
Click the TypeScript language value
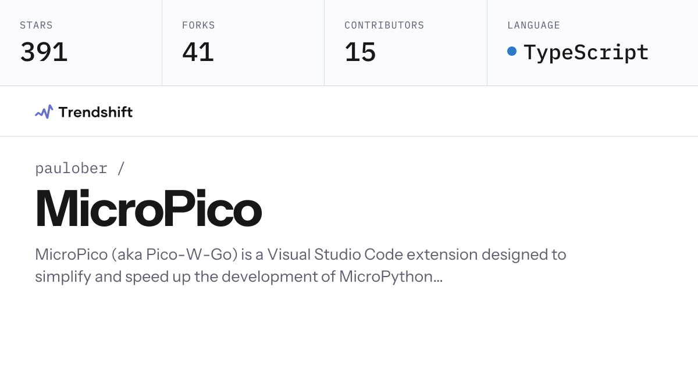[x=586, y=52]
